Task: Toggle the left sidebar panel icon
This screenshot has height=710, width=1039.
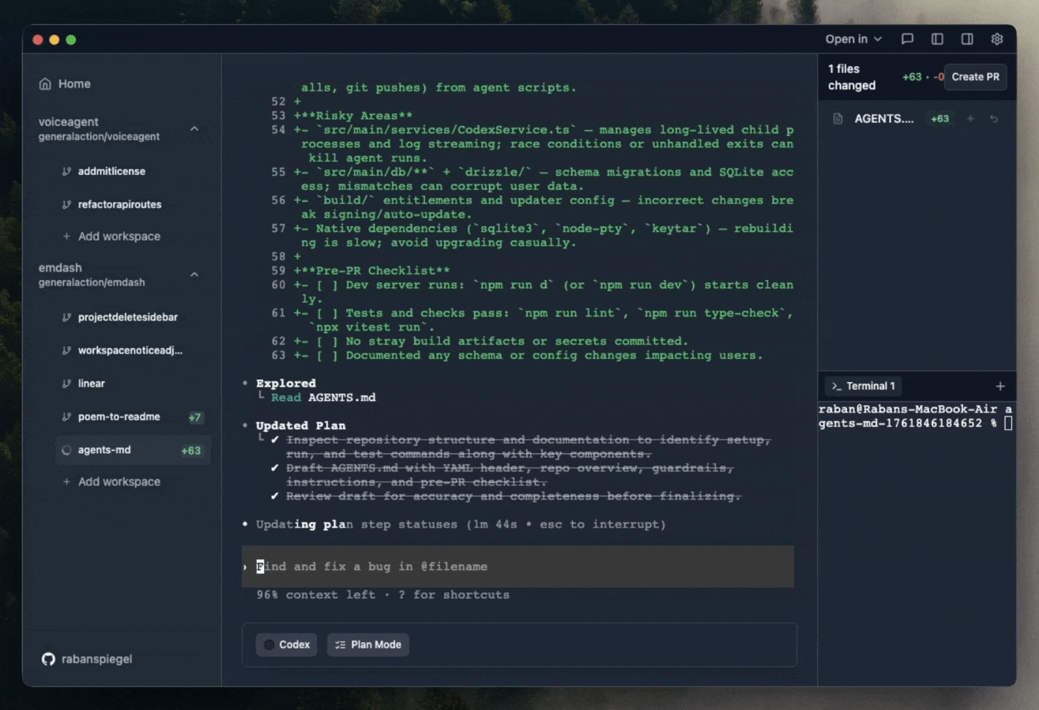Action: tap(937, 39)
